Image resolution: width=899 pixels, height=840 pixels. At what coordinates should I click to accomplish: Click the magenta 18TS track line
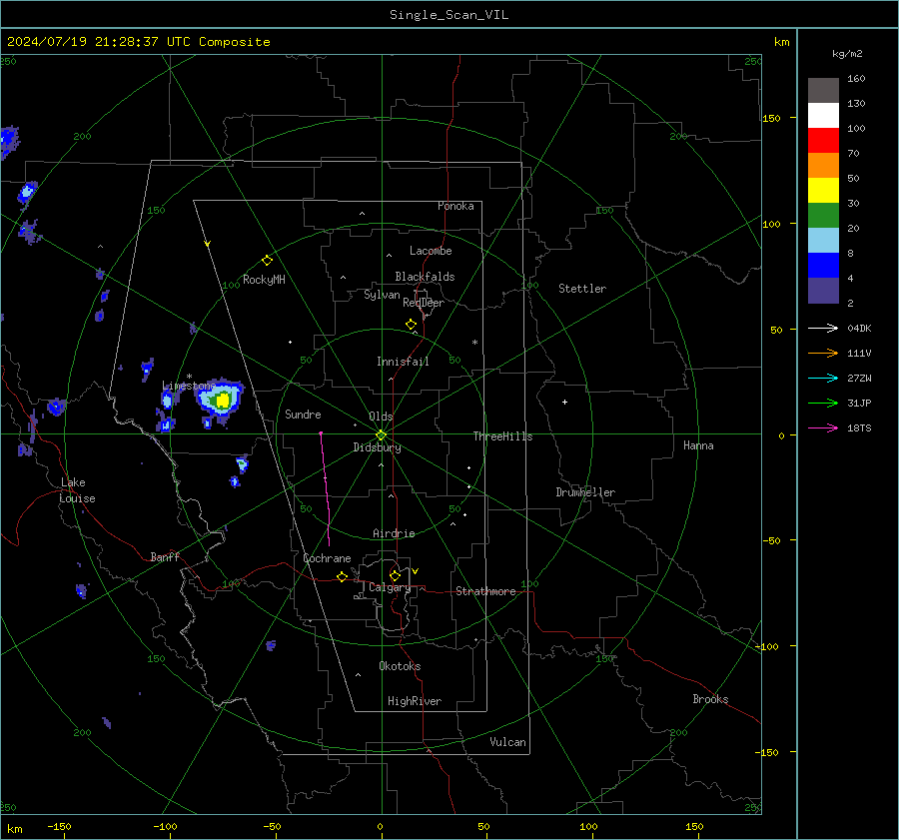pyautogui.click(x=325, y=488)
